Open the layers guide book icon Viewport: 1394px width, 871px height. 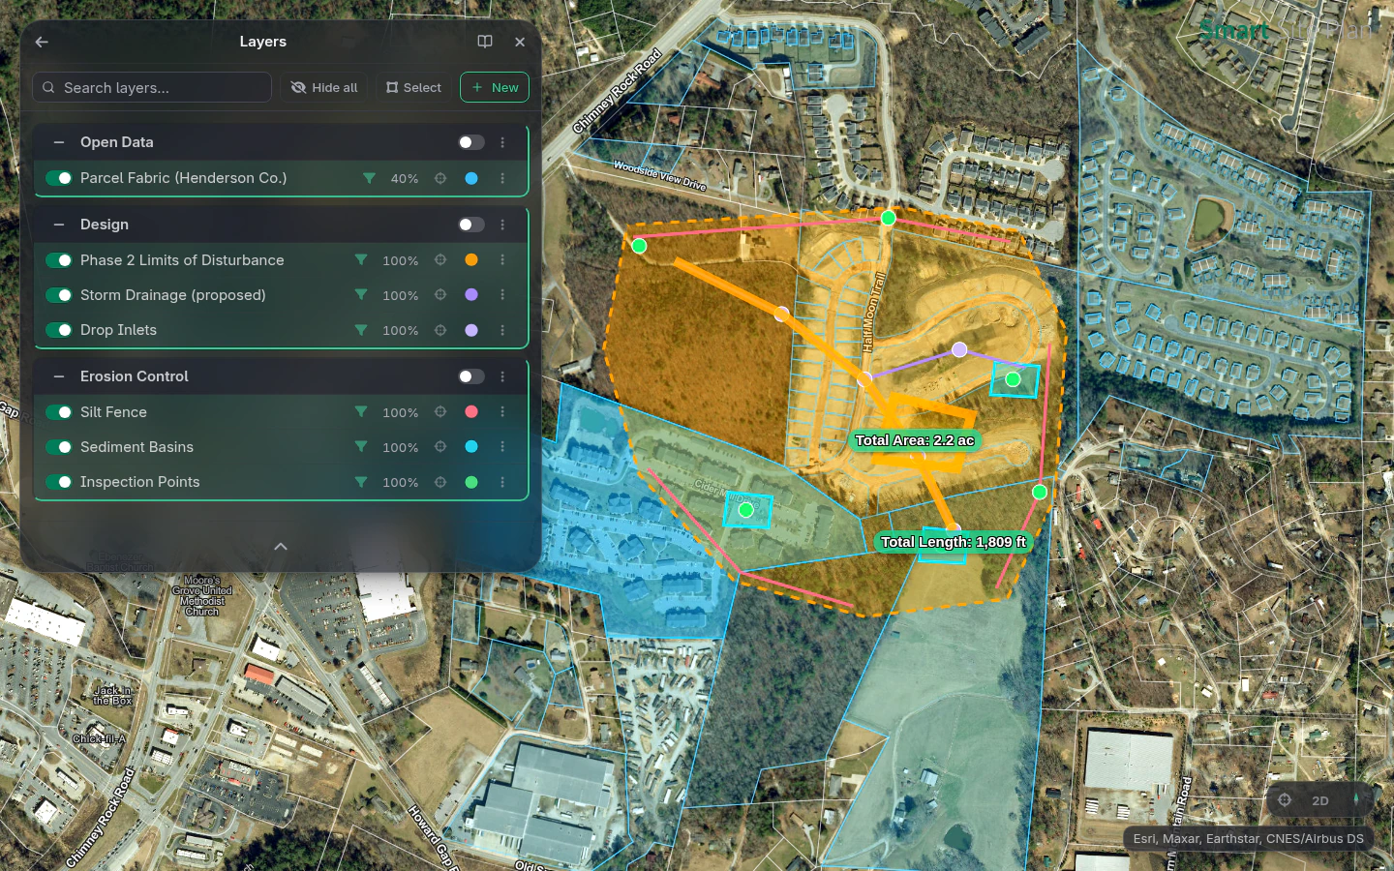coord(485,42)
